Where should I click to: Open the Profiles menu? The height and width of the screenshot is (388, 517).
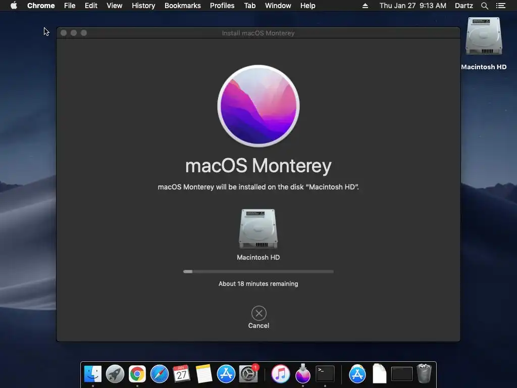(x=222, y=6)
